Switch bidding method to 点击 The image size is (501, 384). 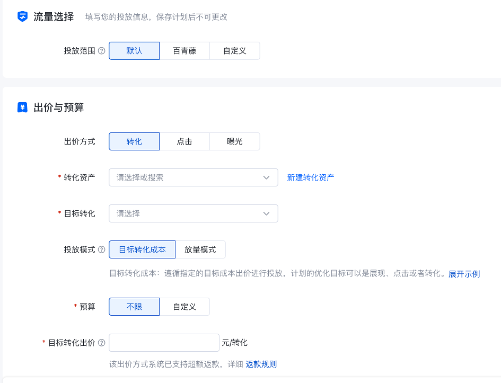(184, 142)
